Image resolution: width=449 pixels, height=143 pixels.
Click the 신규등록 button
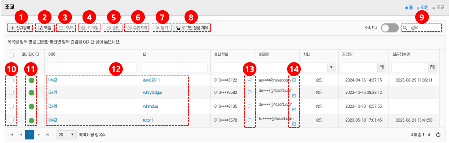coord(20,28)
